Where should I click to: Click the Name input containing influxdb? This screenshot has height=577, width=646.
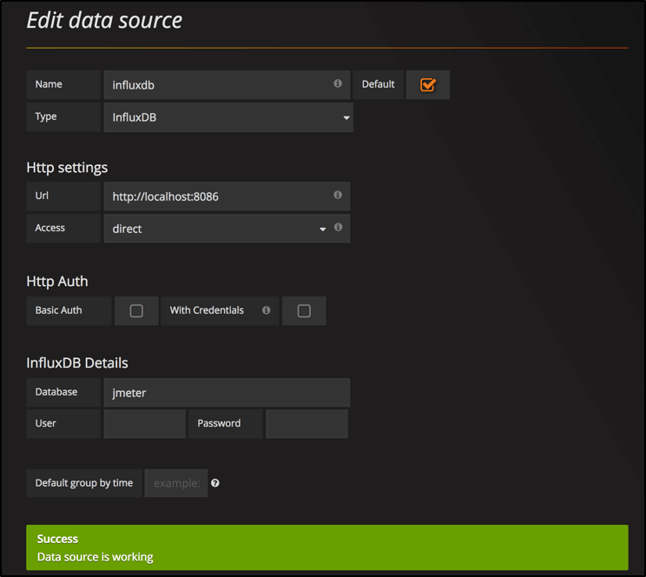point(227,84)
